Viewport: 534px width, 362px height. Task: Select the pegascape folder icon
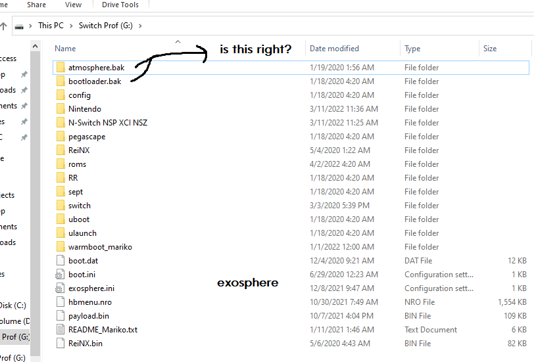click(x=61, y=137)
